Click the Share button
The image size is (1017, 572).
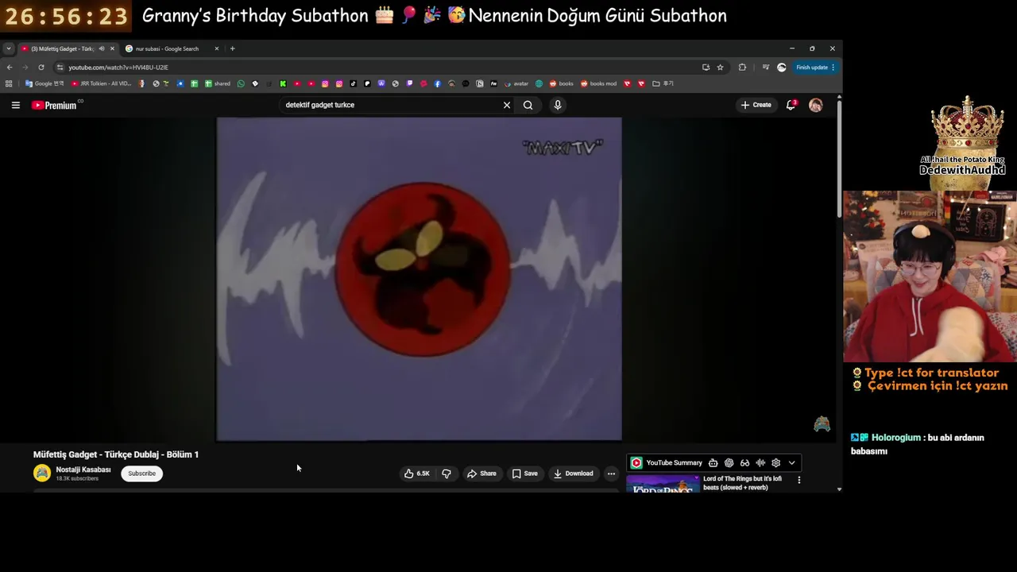(481, 473)
